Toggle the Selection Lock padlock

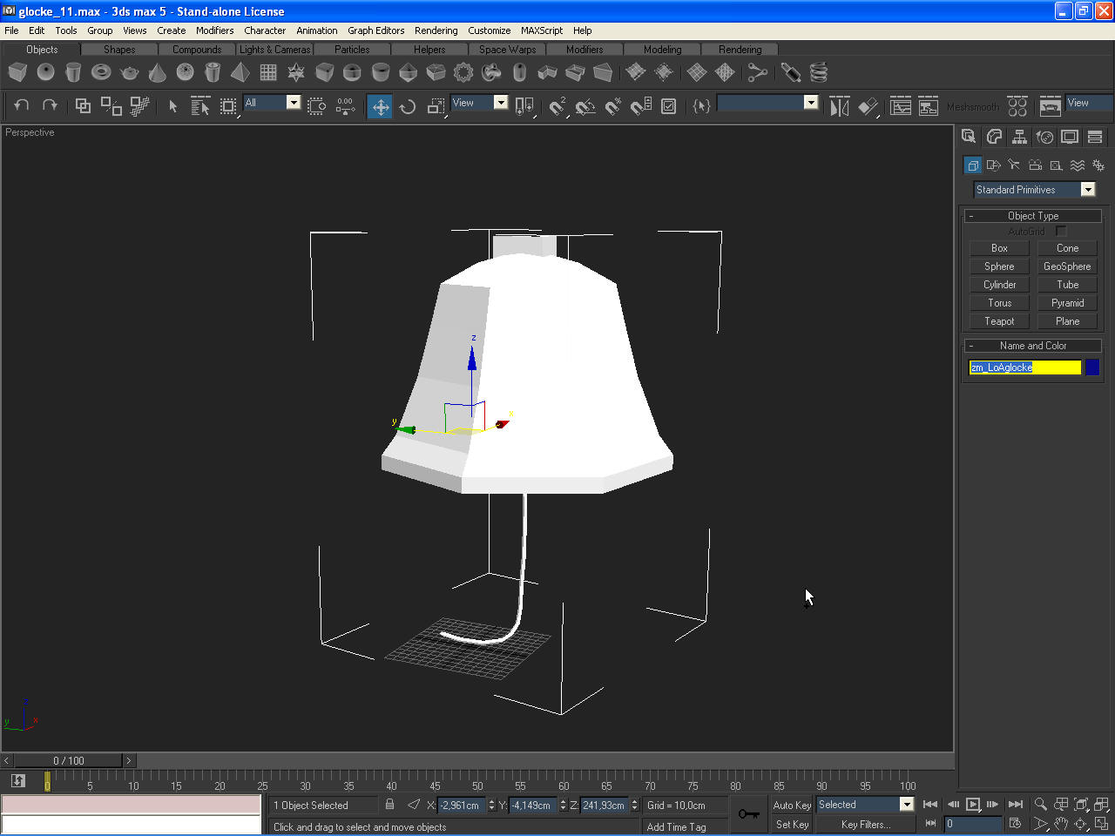(389, 805)
